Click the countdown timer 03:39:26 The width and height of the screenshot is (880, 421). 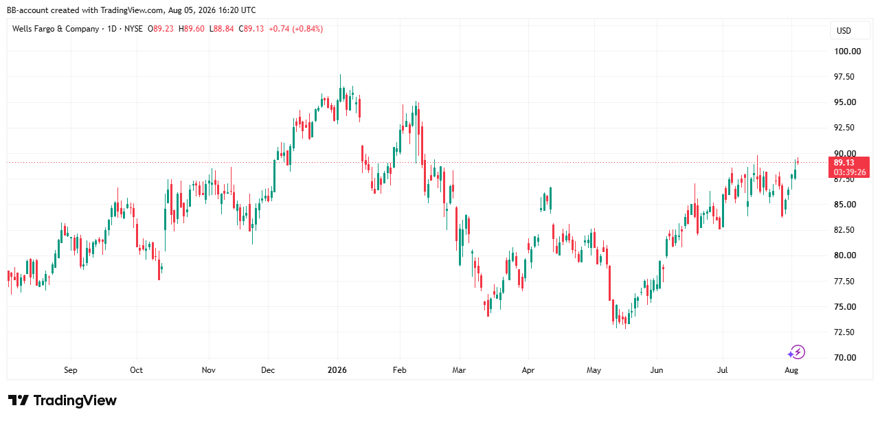[x=849, y=172]
